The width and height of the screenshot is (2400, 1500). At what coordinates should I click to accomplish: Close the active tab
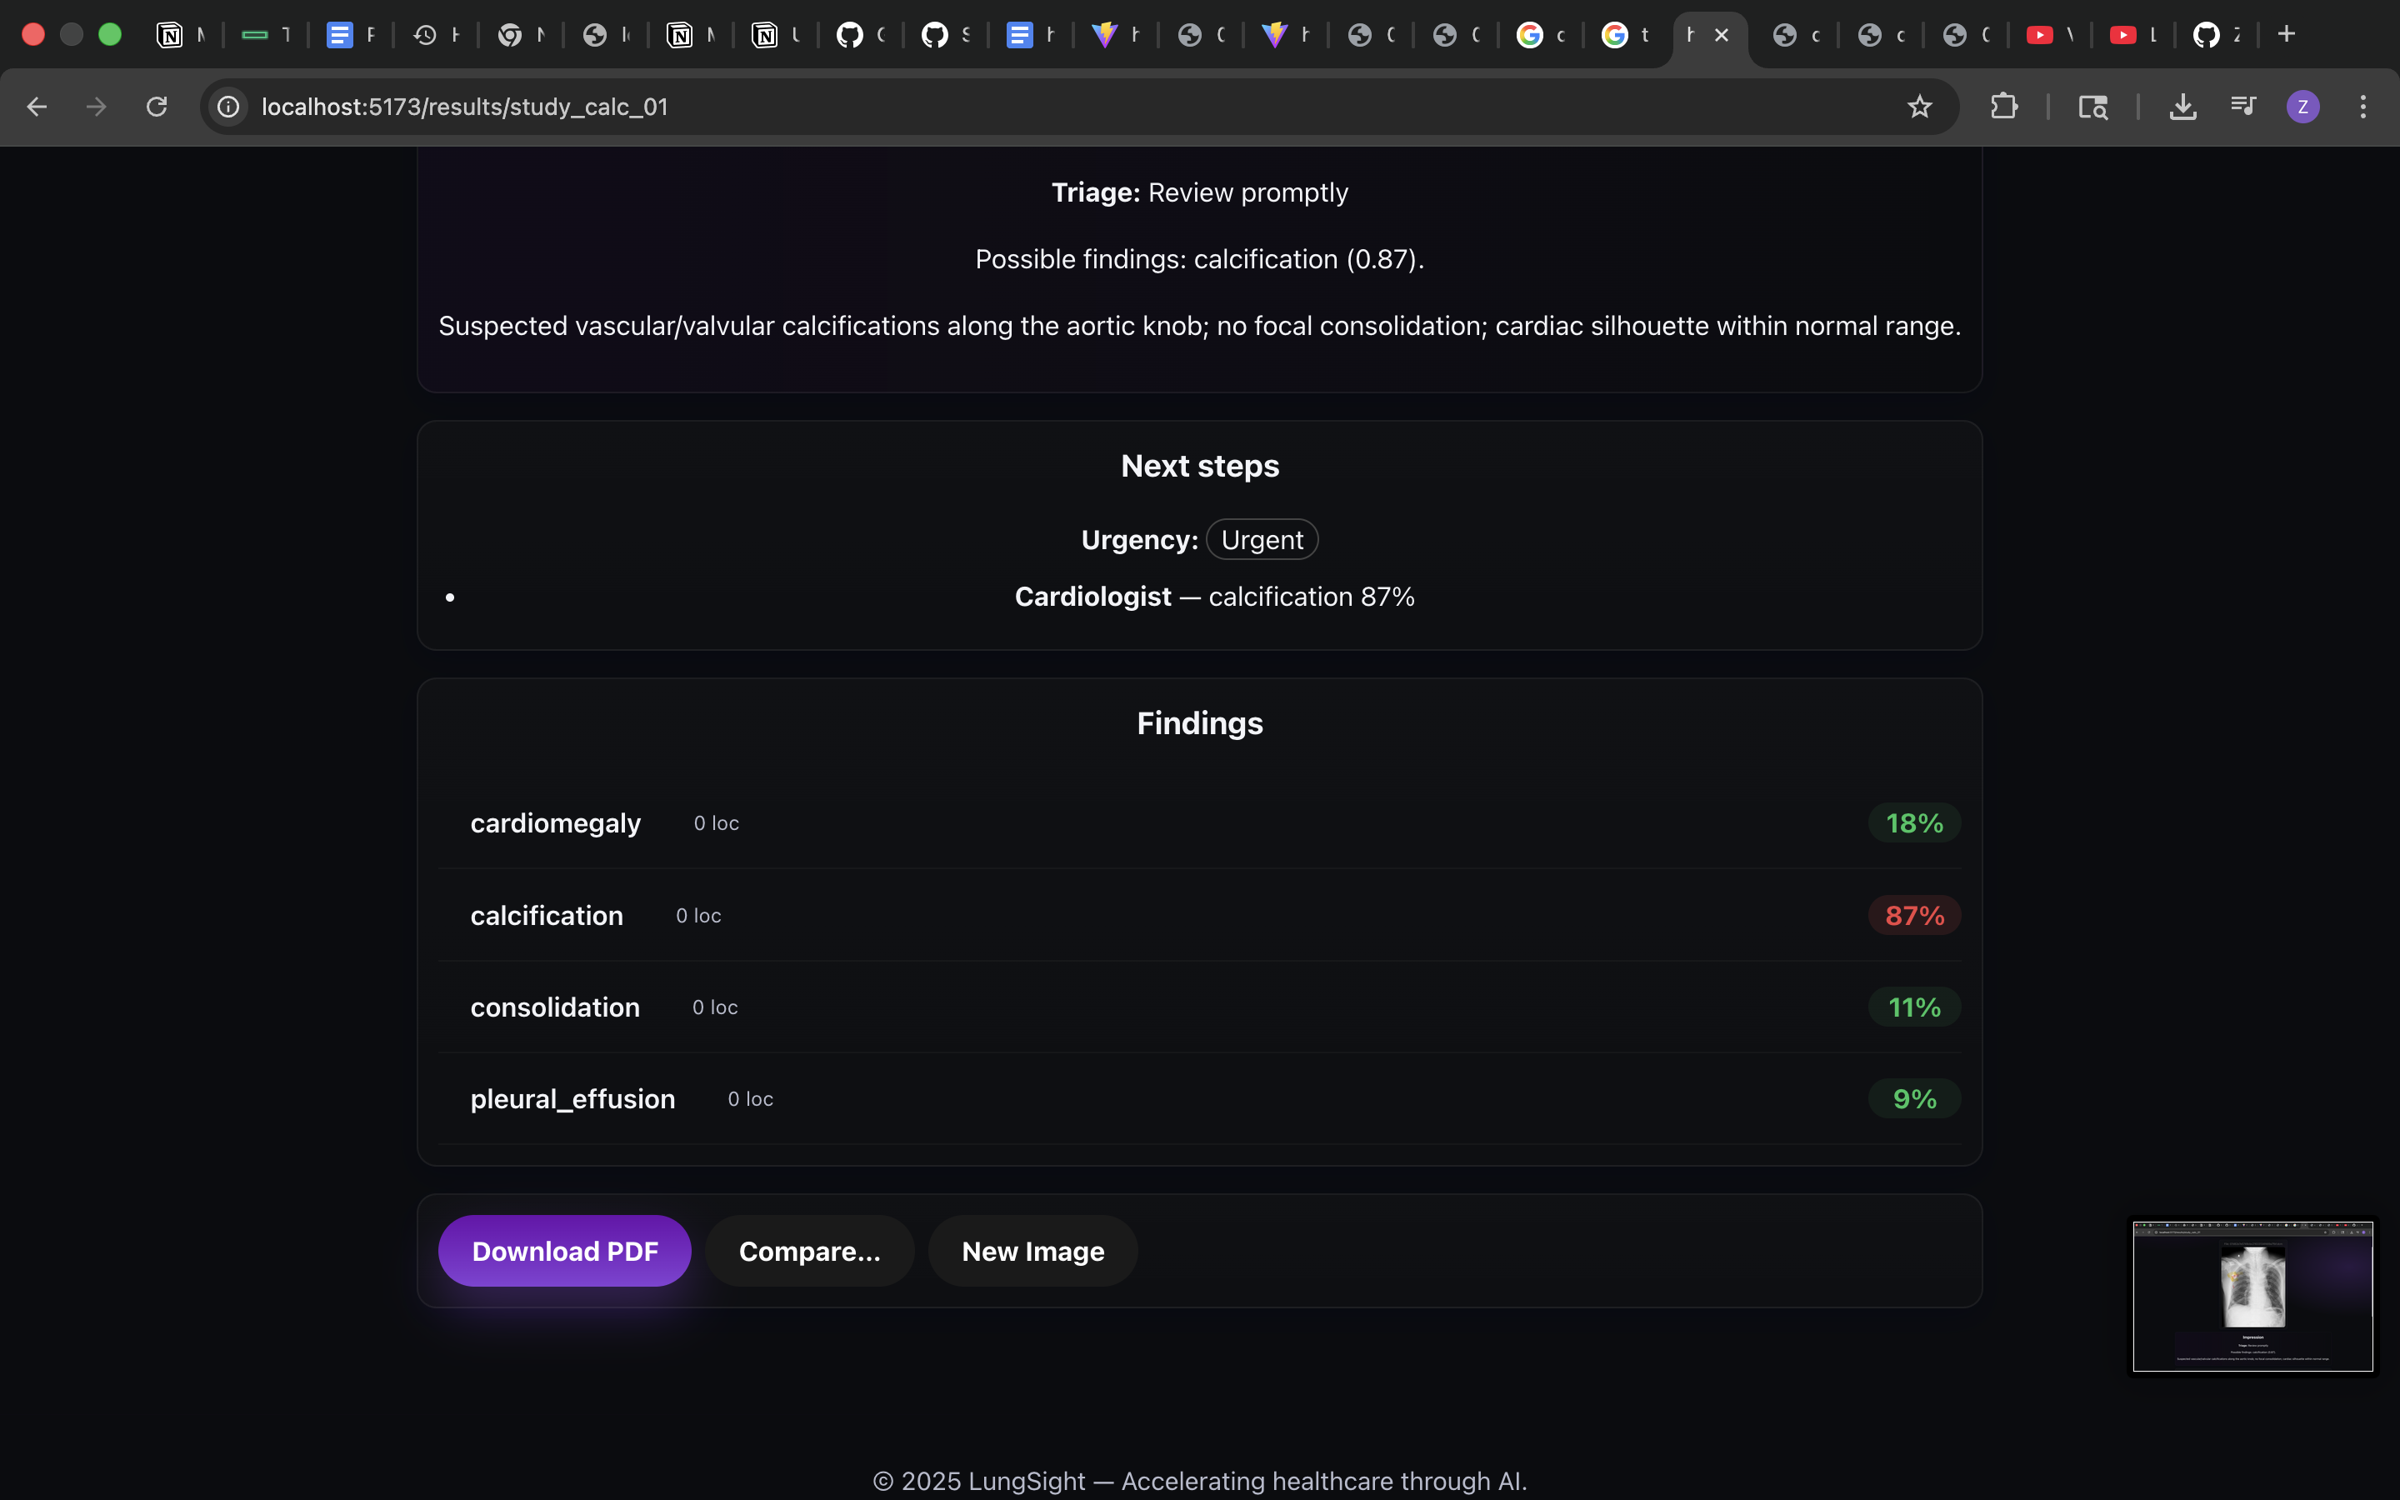[x=1722, y=35]
